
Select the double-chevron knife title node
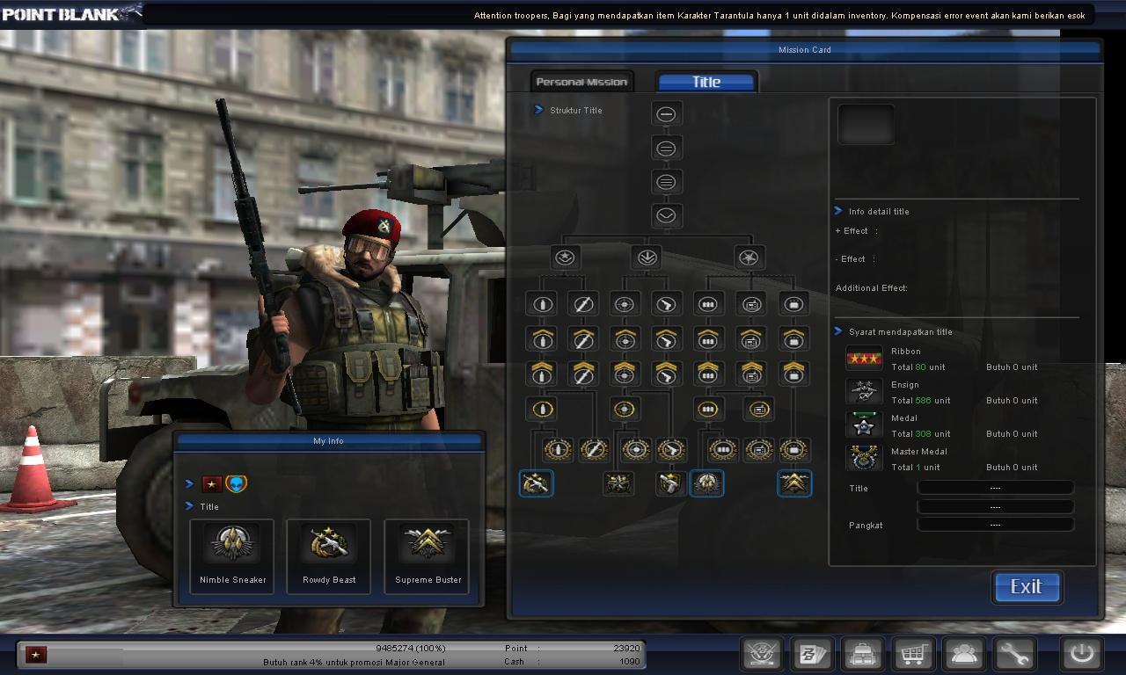click(x=582, y=374)
